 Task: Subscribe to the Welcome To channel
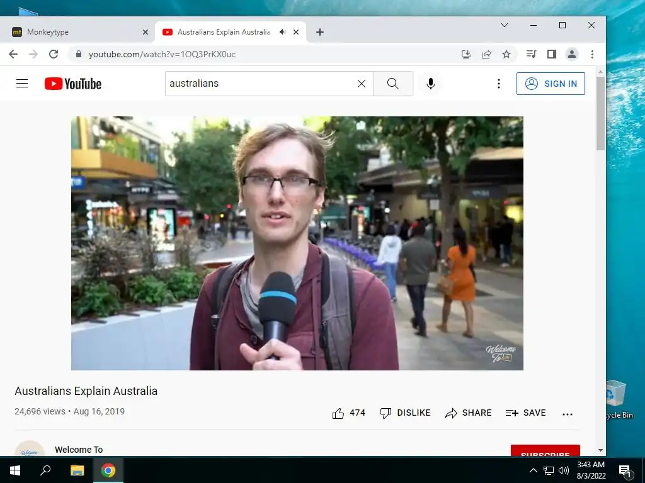pyautogui.click(x=545, y=450)
